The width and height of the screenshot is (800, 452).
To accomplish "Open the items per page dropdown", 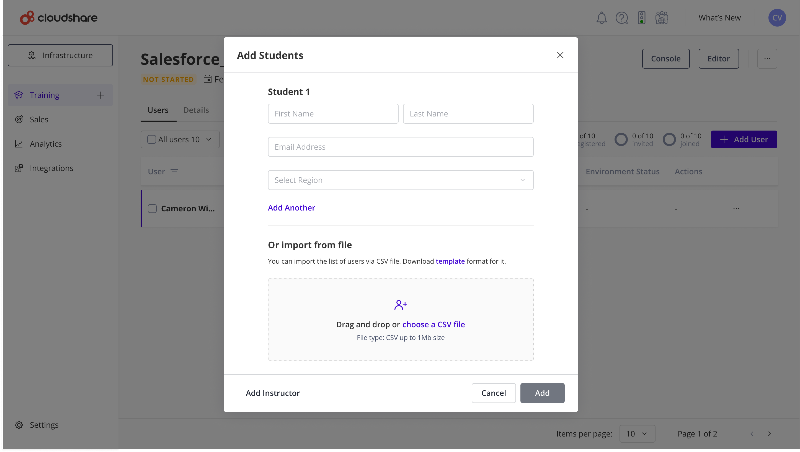I will [637, 434].
